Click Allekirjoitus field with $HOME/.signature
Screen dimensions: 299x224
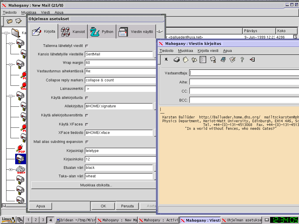coord(119,106)
